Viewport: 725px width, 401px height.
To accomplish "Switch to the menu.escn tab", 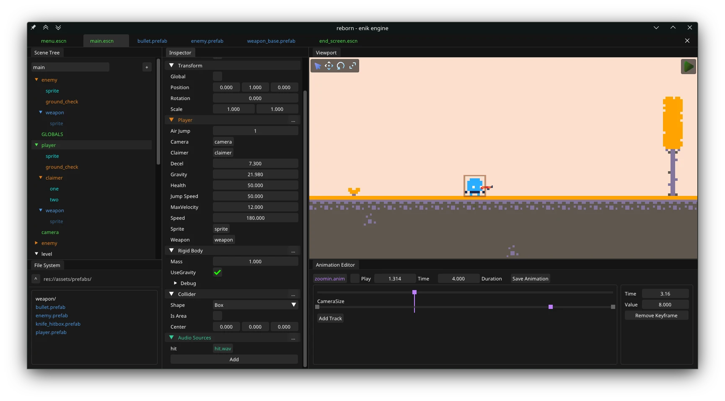I will pyautogui.click(x=53, y=41).
